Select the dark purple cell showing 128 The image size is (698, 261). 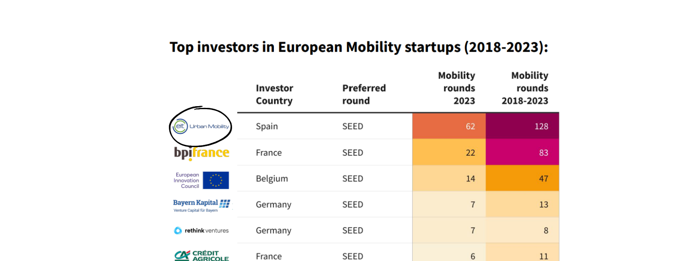[522, 126]
